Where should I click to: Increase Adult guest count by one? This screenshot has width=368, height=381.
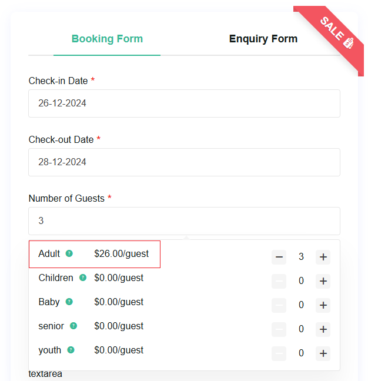(323, 257)
